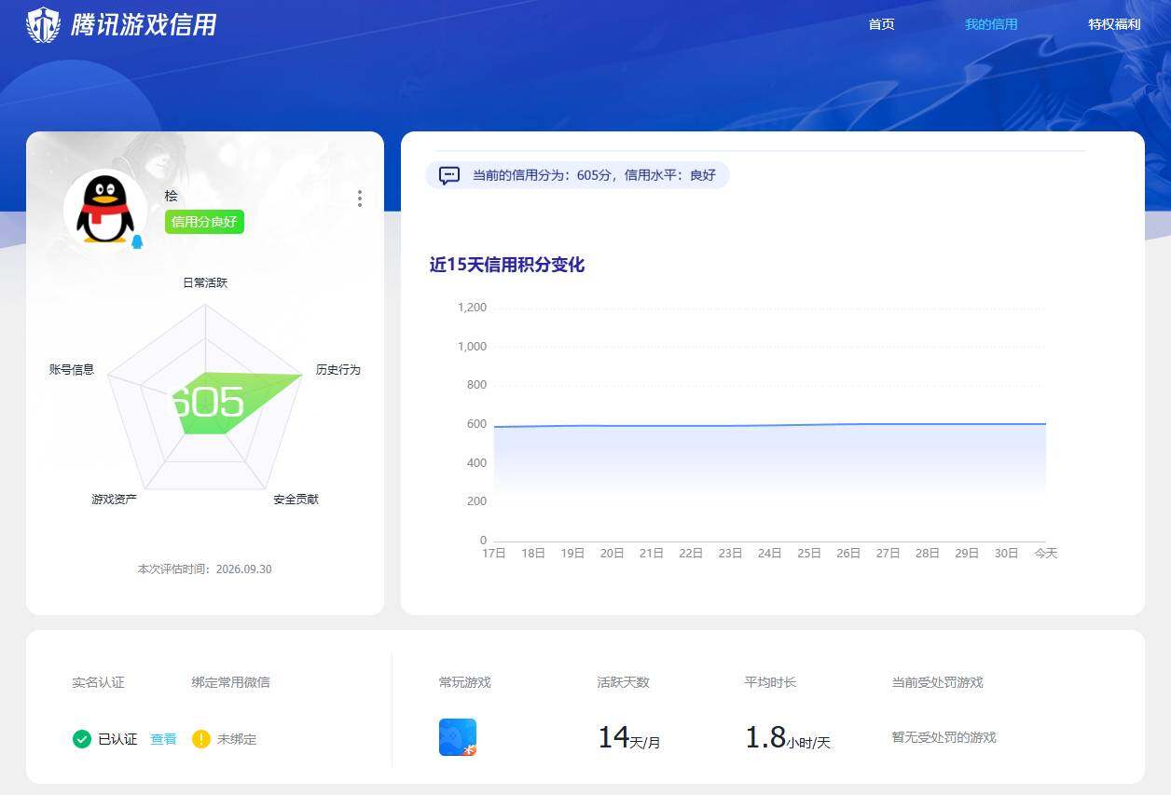
Task: Click the 1.8小时/天 average duration value
Action: click(x=788, y=738)
